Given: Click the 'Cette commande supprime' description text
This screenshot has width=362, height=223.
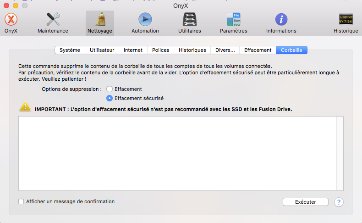Looking at the screenshot, I should tap(179, 72).
